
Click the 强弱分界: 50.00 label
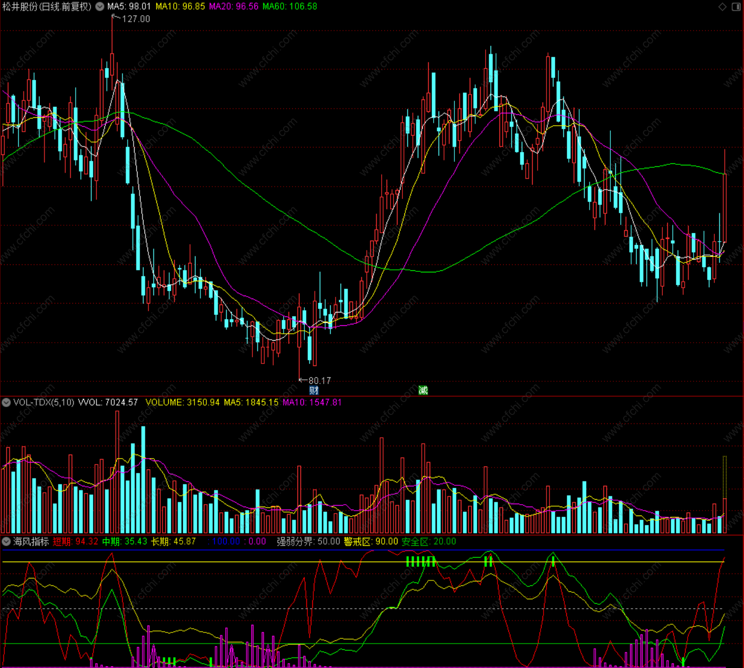pyautogui.click(x=308, y=542)
